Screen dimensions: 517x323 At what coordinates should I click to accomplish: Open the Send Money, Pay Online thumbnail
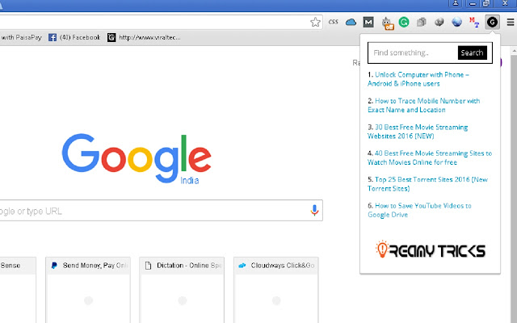coord(88,290)
